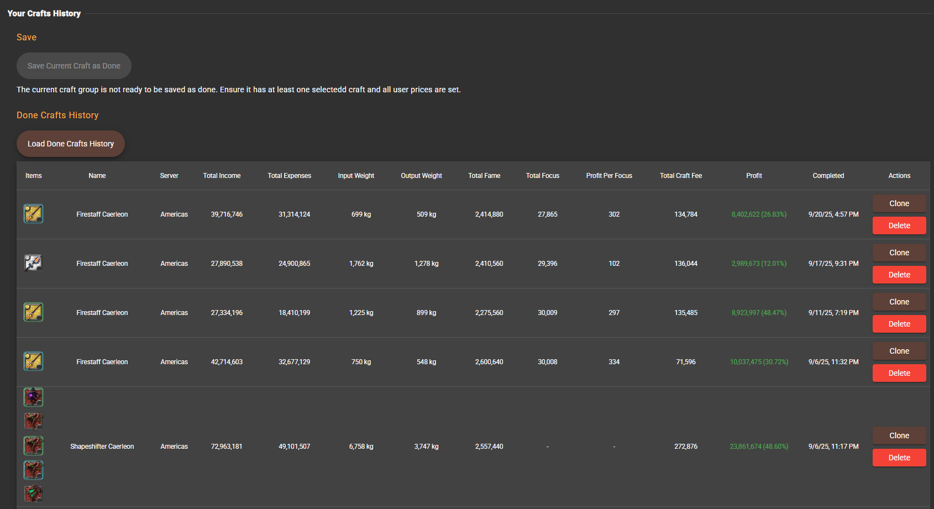Click the borderless wooden shapeshifter staff icon
Image resolution: width=934 pixels, height=509 pixels.
tap(33, 421)
